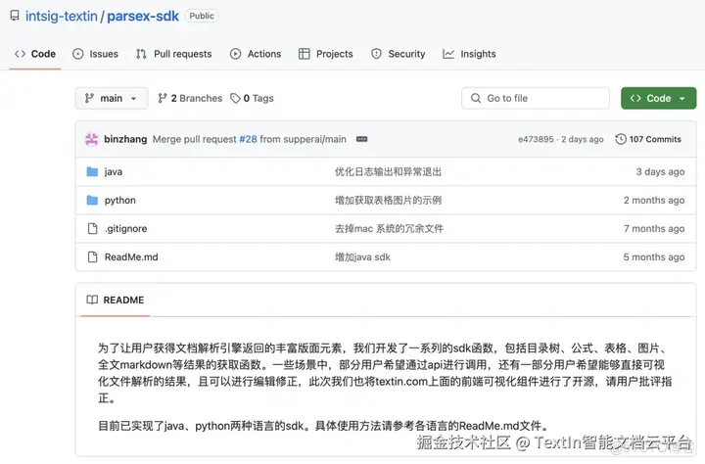The height and width of the screenshot is (464, 705).
Task: Open the main branch dropdown
Action: [112, 98]
